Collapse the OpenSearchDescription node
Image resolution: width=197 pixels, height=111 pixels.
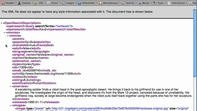[x=2, y=23]
